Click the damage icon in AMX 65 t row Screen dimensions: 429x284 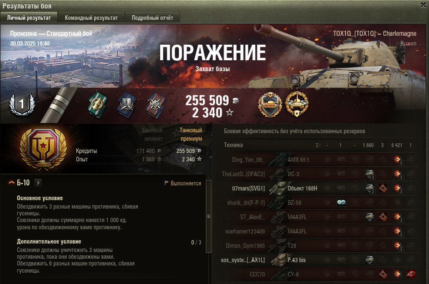397,160
